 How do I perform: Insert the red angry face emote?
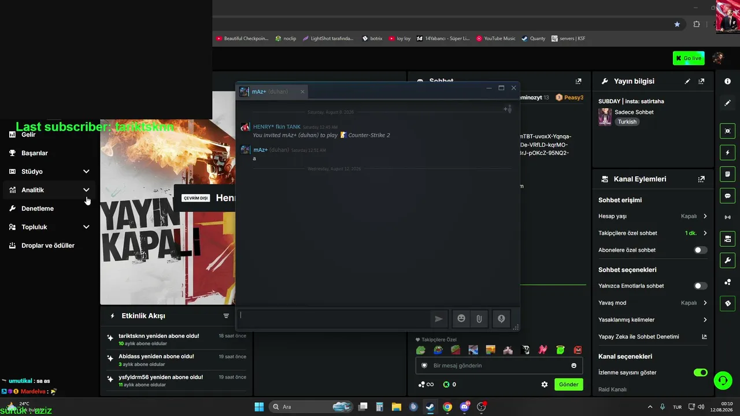click(x=578, y=350)
